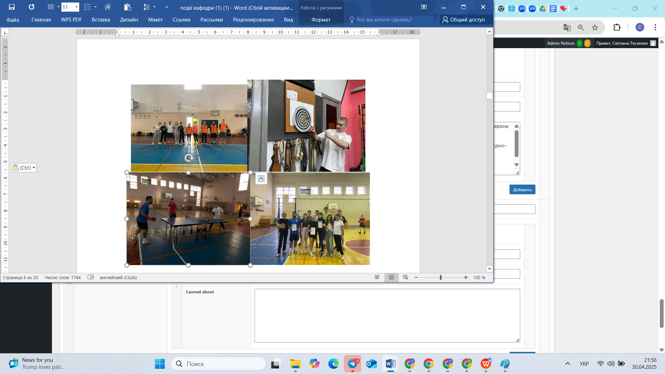Expand numbered list options arrow
This screenshot has width=665, height=374.
96,7
